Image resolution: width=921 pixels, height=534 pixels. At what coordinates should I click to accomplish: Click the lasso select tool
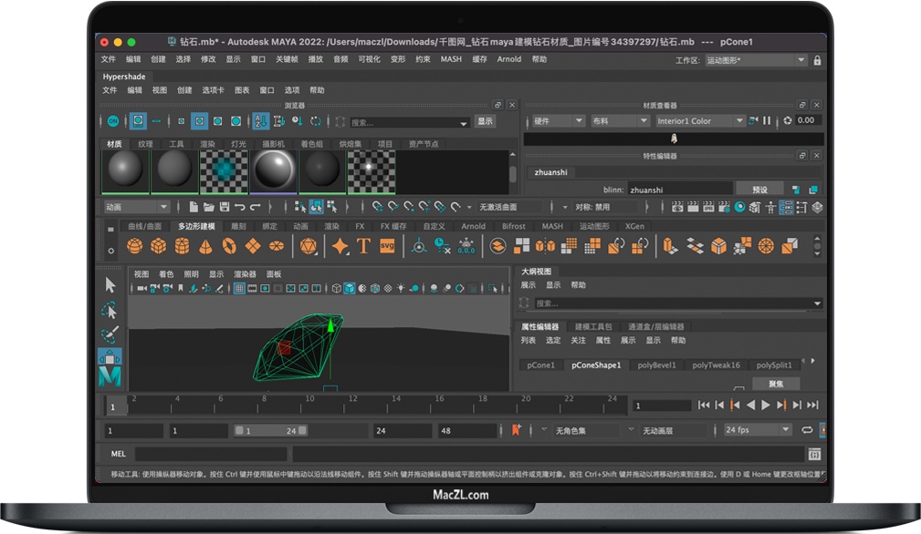110,310
